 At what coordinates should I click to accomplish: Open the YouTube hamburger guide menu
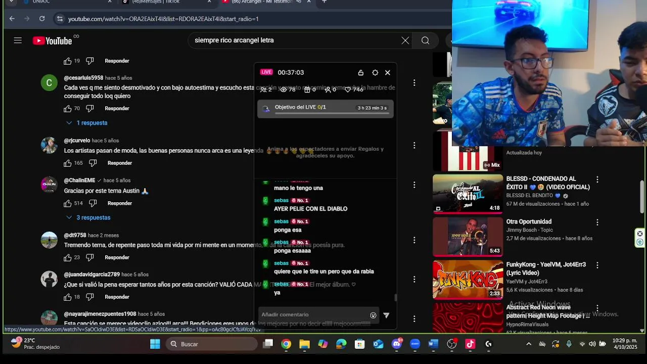18,40
